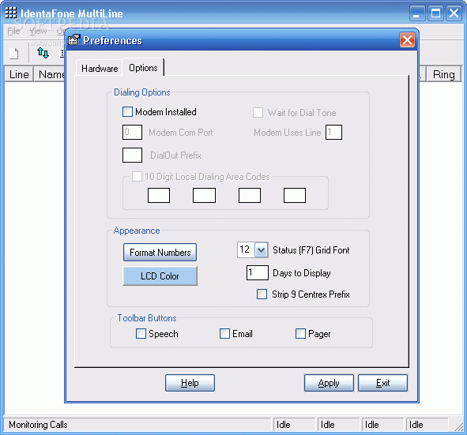Image resolution: width=467 pixels, height=435 pixels.
Task: Click the Modem Uses Line field
Action: 333,132
